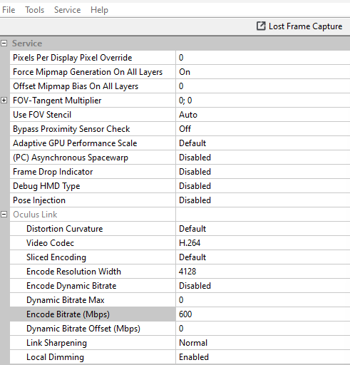Change Use FOV Stencil value Auto
The width and height of the screenshot is (350, 365).
point(263,115)
